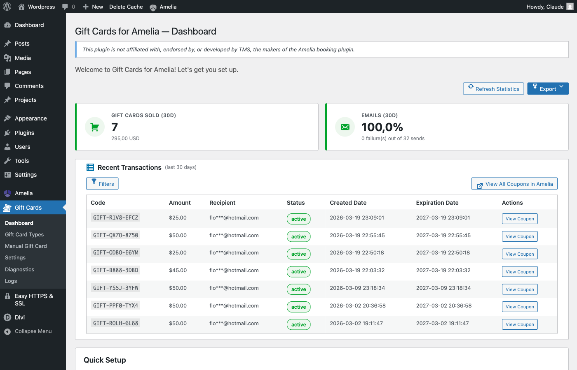Select Manual Gift Card in the sidebar
This screenshot has height=370, width=577.
point(26,246)
